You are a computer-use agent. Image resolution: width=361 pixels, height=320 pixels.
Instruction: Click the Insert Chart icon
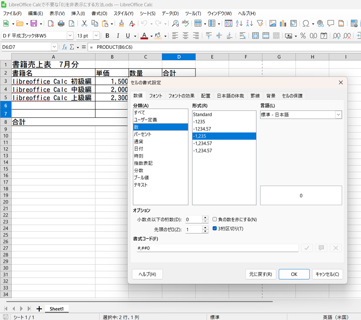click(283, 23)
